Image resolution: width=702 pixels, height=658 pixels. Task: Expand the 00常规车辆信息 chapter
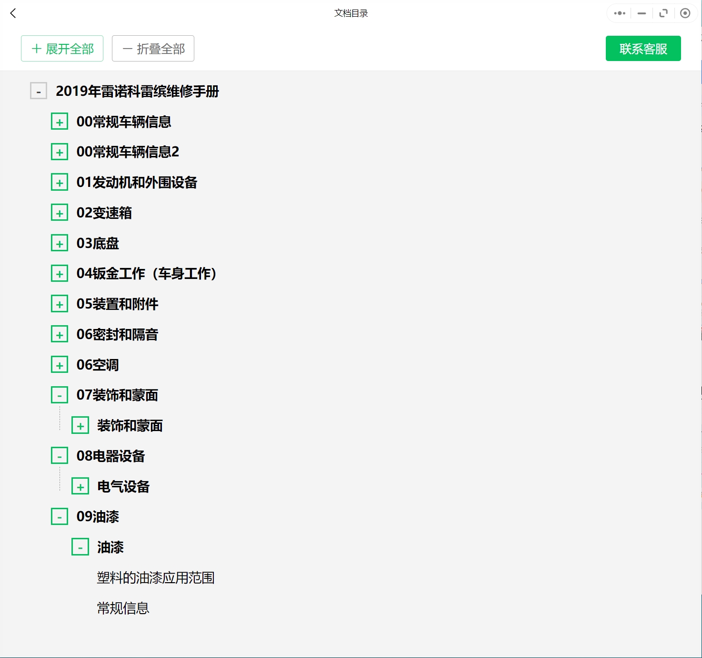[x=60, y=122]
